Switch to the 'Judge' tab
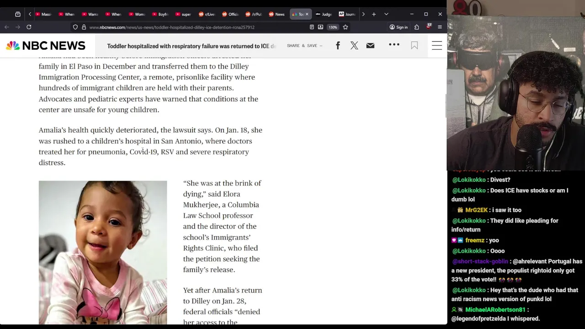This screenshot has width=585, height=329. (x=324, y=14)
